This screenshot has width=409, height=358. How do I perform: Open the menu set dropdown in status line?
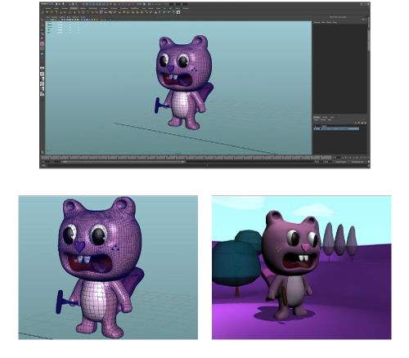[47, 4]
